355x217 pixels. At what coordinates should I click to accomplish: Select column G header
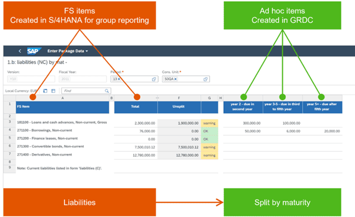pyautogui.click(x=209, y=98)
